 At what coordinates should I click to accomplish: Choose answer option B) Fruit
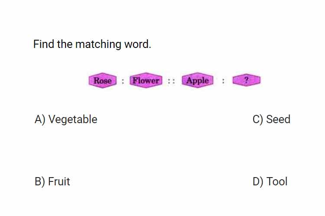point(52,181)
